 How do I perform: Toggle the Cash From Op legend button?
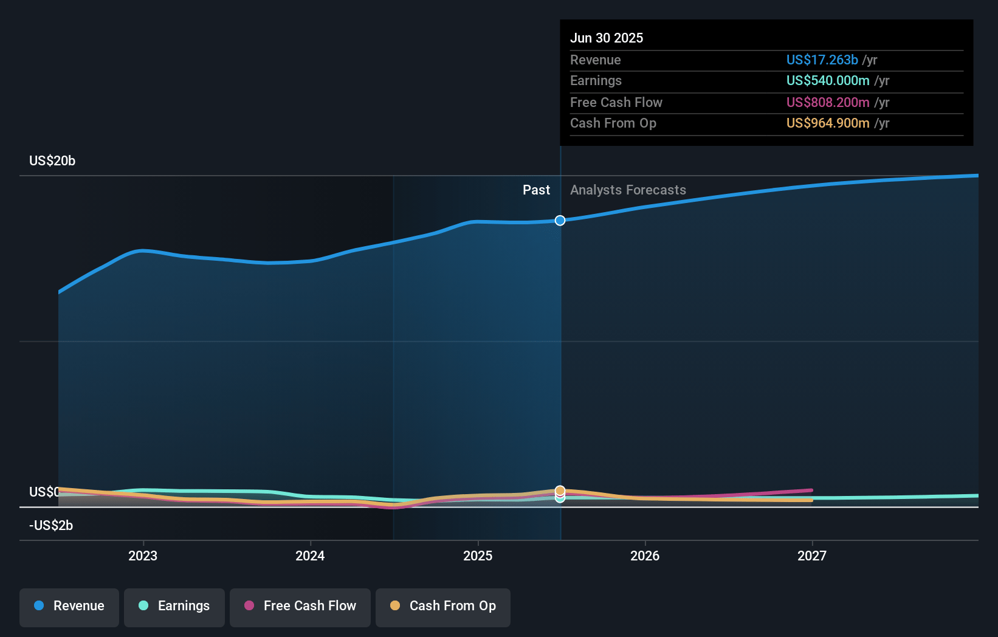[443, 607]
